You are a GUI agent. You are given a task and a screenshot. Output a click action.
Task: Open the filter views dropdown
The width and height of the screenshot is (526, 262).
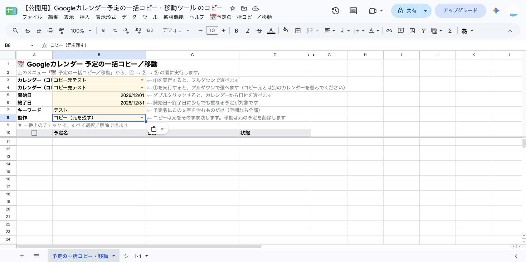(437, 31)
